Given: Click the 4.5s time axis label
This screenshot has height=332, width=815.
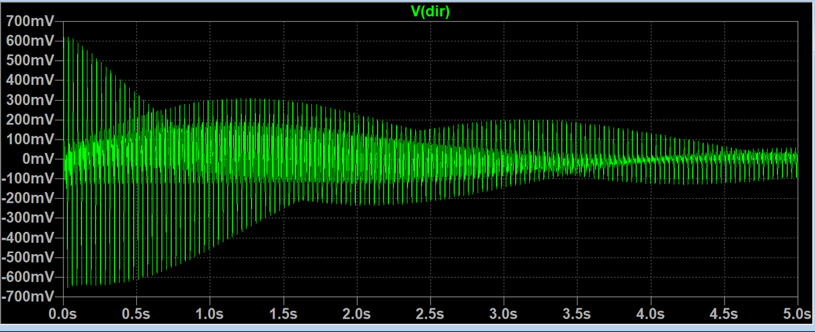Looking at the screenshot, I should tap(724, 314).
